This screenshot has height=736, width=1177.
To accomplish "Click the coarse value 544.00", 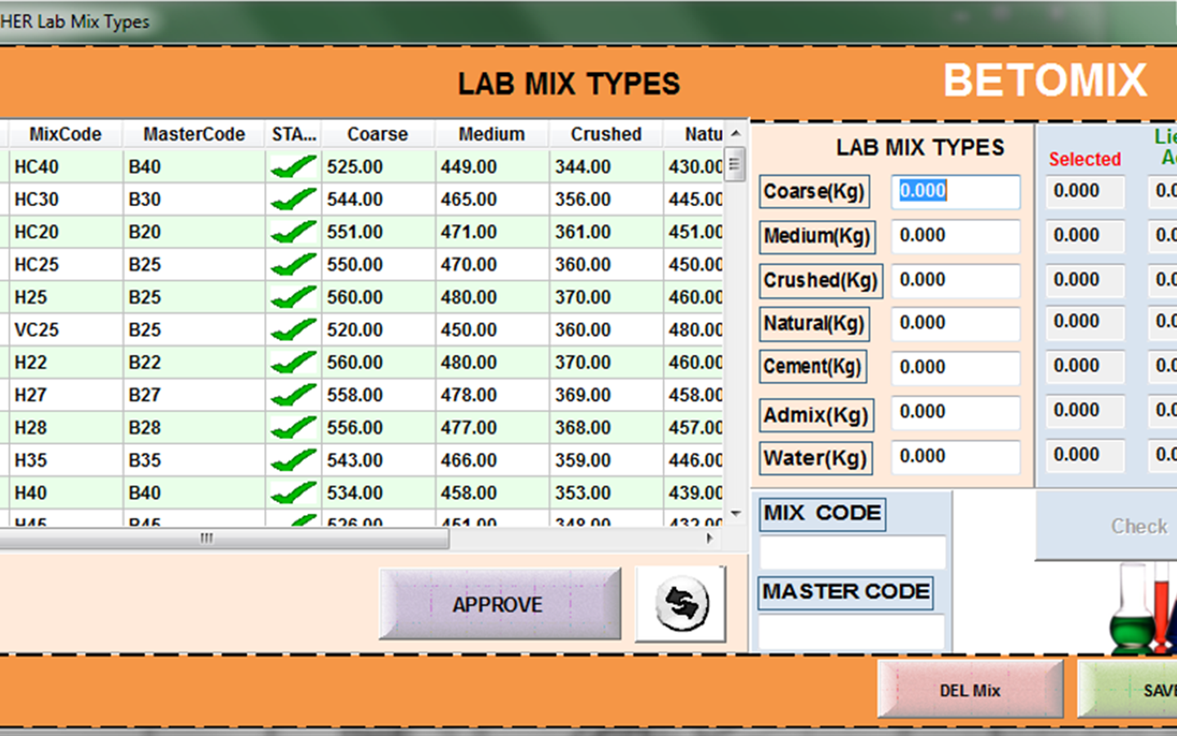I will click(x=378, y=200).
